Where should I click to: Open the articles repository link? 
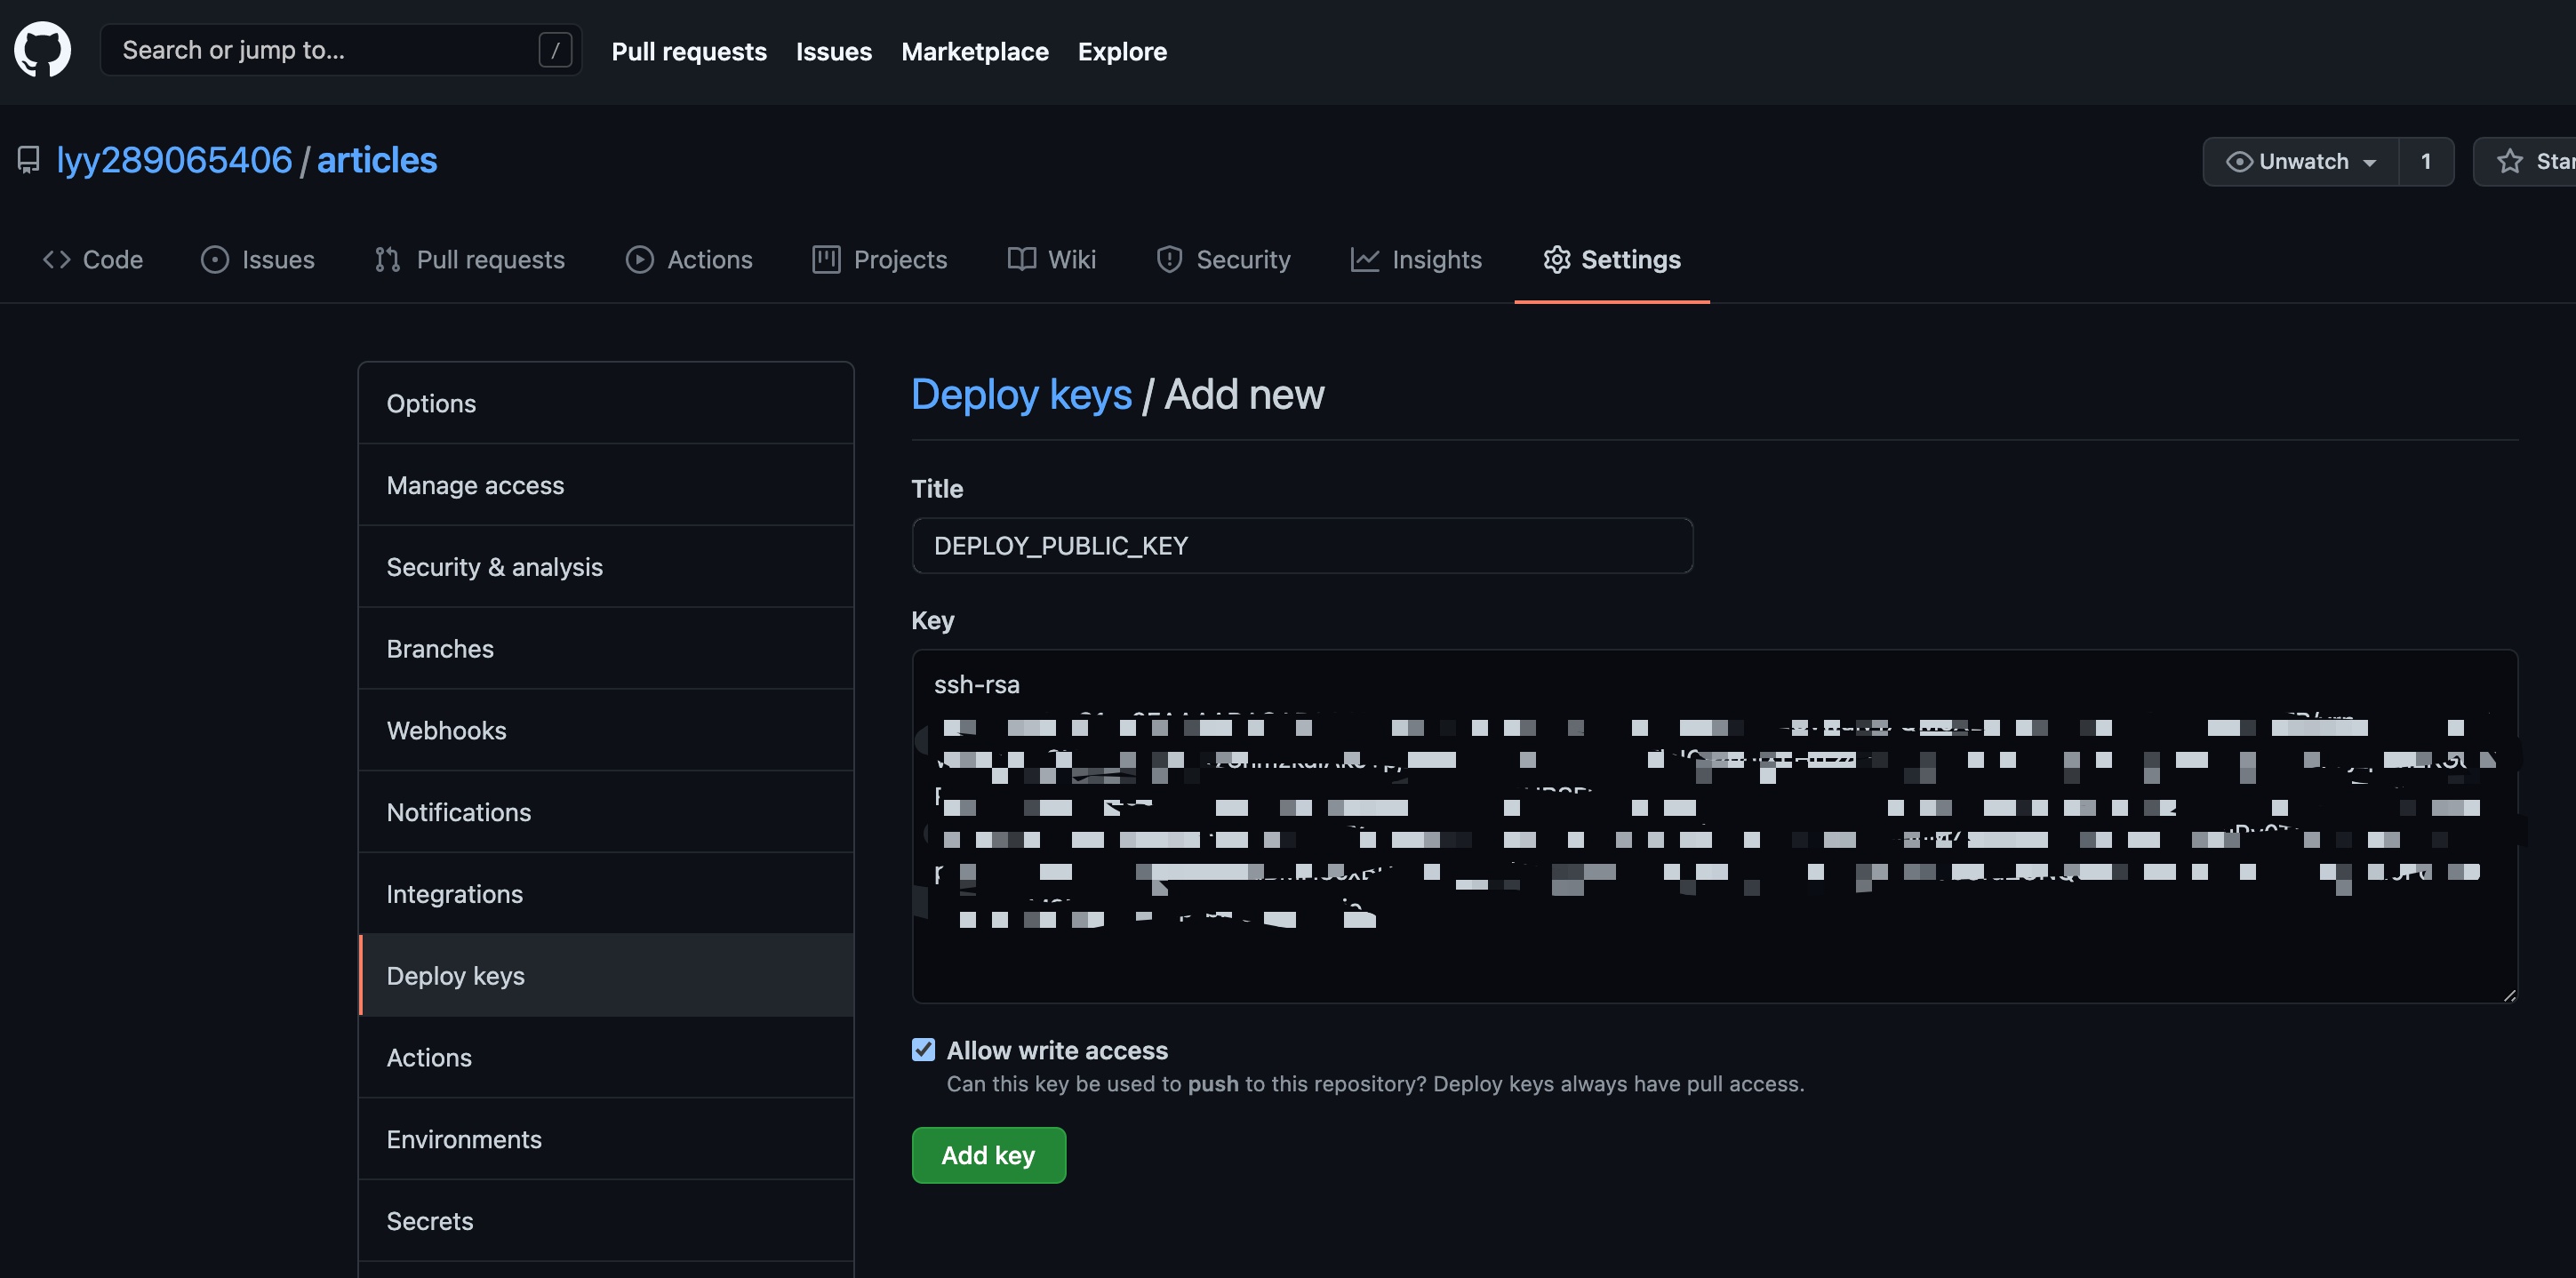377,160
